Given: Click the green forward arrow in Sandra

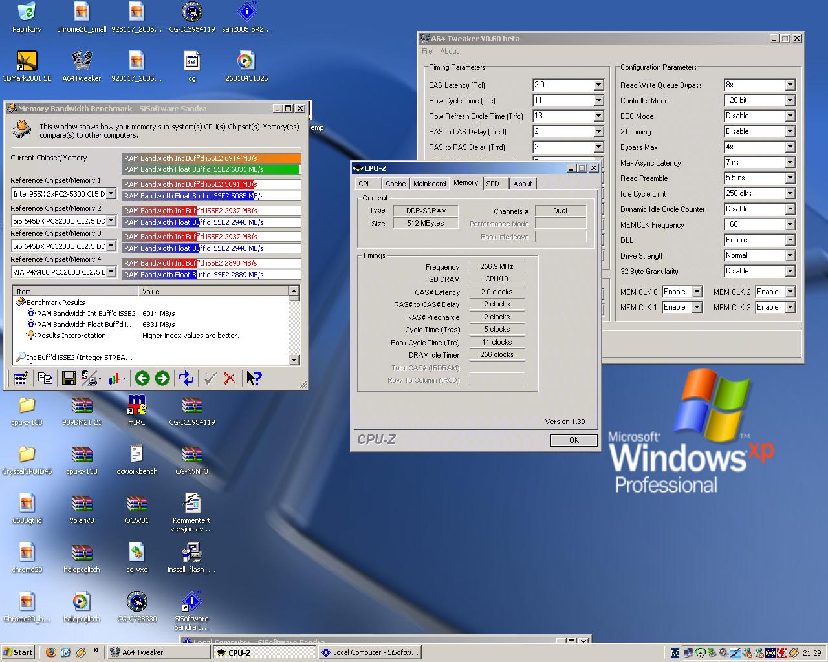Looking at the screenshot, I should point(162,379).
